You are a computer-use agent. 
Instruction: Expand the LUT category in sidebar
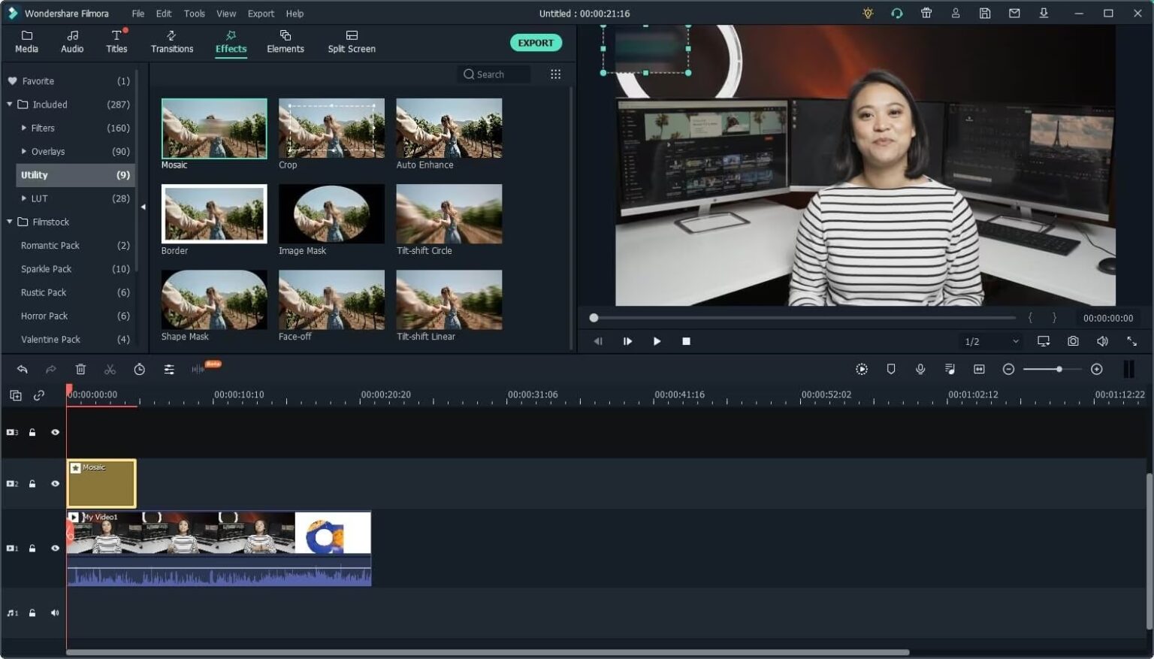[23, 198]
